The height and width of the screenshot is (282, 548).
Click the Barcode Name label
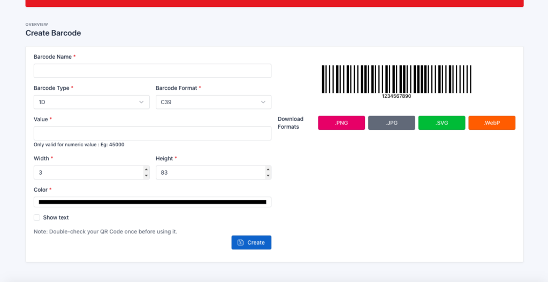(53, 57)
